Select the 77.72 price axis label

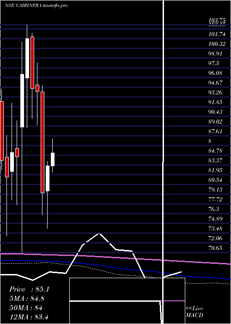pos(215,199)
